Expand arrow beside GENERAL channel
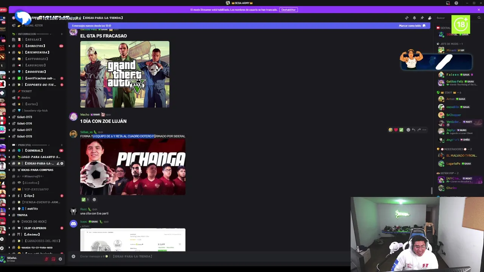 9,151
